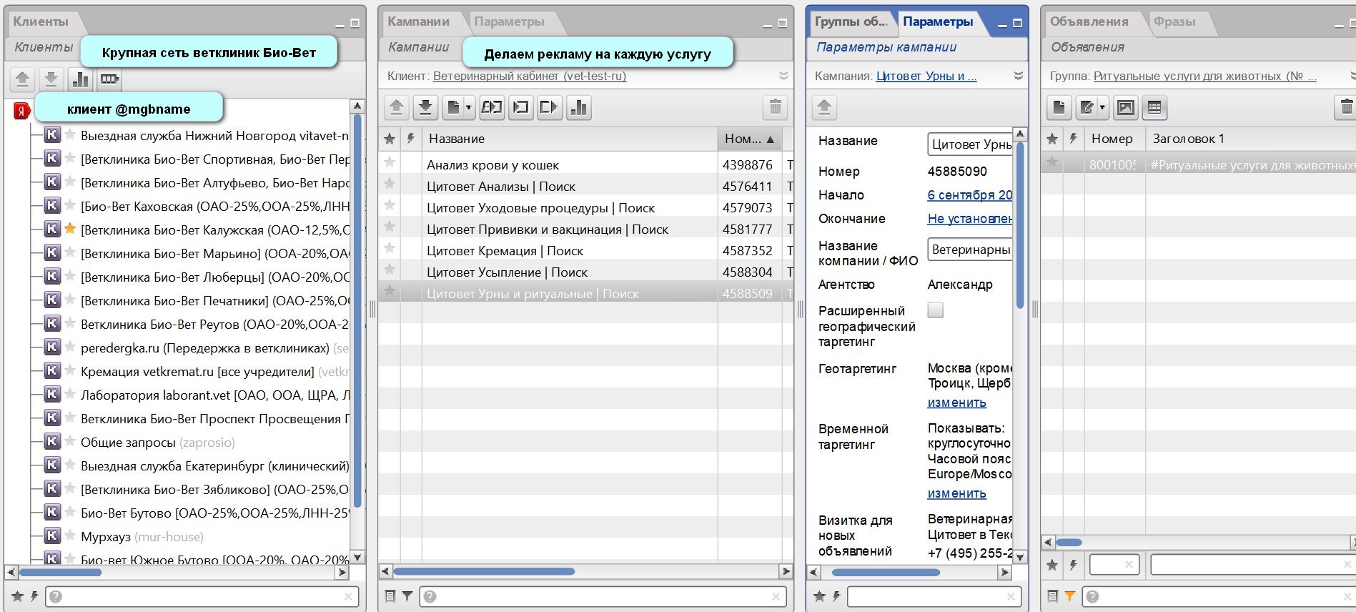Click the upload icon in Clients toolbar
Screen dimensions: 1356x612
pos(22,79)
